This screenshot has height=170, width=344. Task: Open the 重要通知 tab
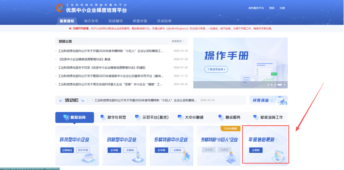[67, 21]
